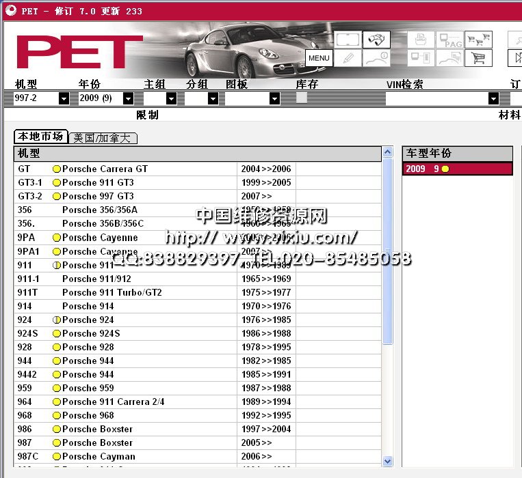
Task: Click the PAG monitor icon
Action: [450, 40]
